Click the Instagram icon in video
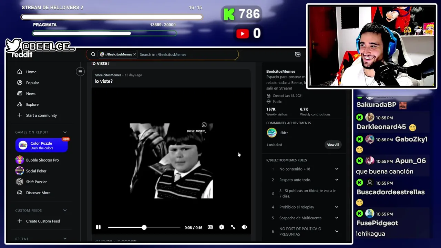This screenshot has height=248, width=441. coord(204,125)
